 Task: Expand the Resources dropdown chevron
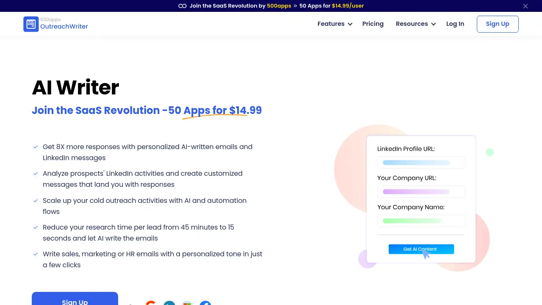(x=434, y=24)
